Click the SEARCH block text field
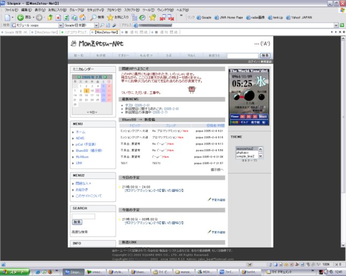This screenshot has width=346, height=276. 83,217
